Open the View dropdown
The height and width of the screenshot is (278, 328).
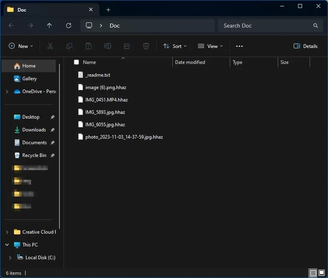click(x=210, y=46)
